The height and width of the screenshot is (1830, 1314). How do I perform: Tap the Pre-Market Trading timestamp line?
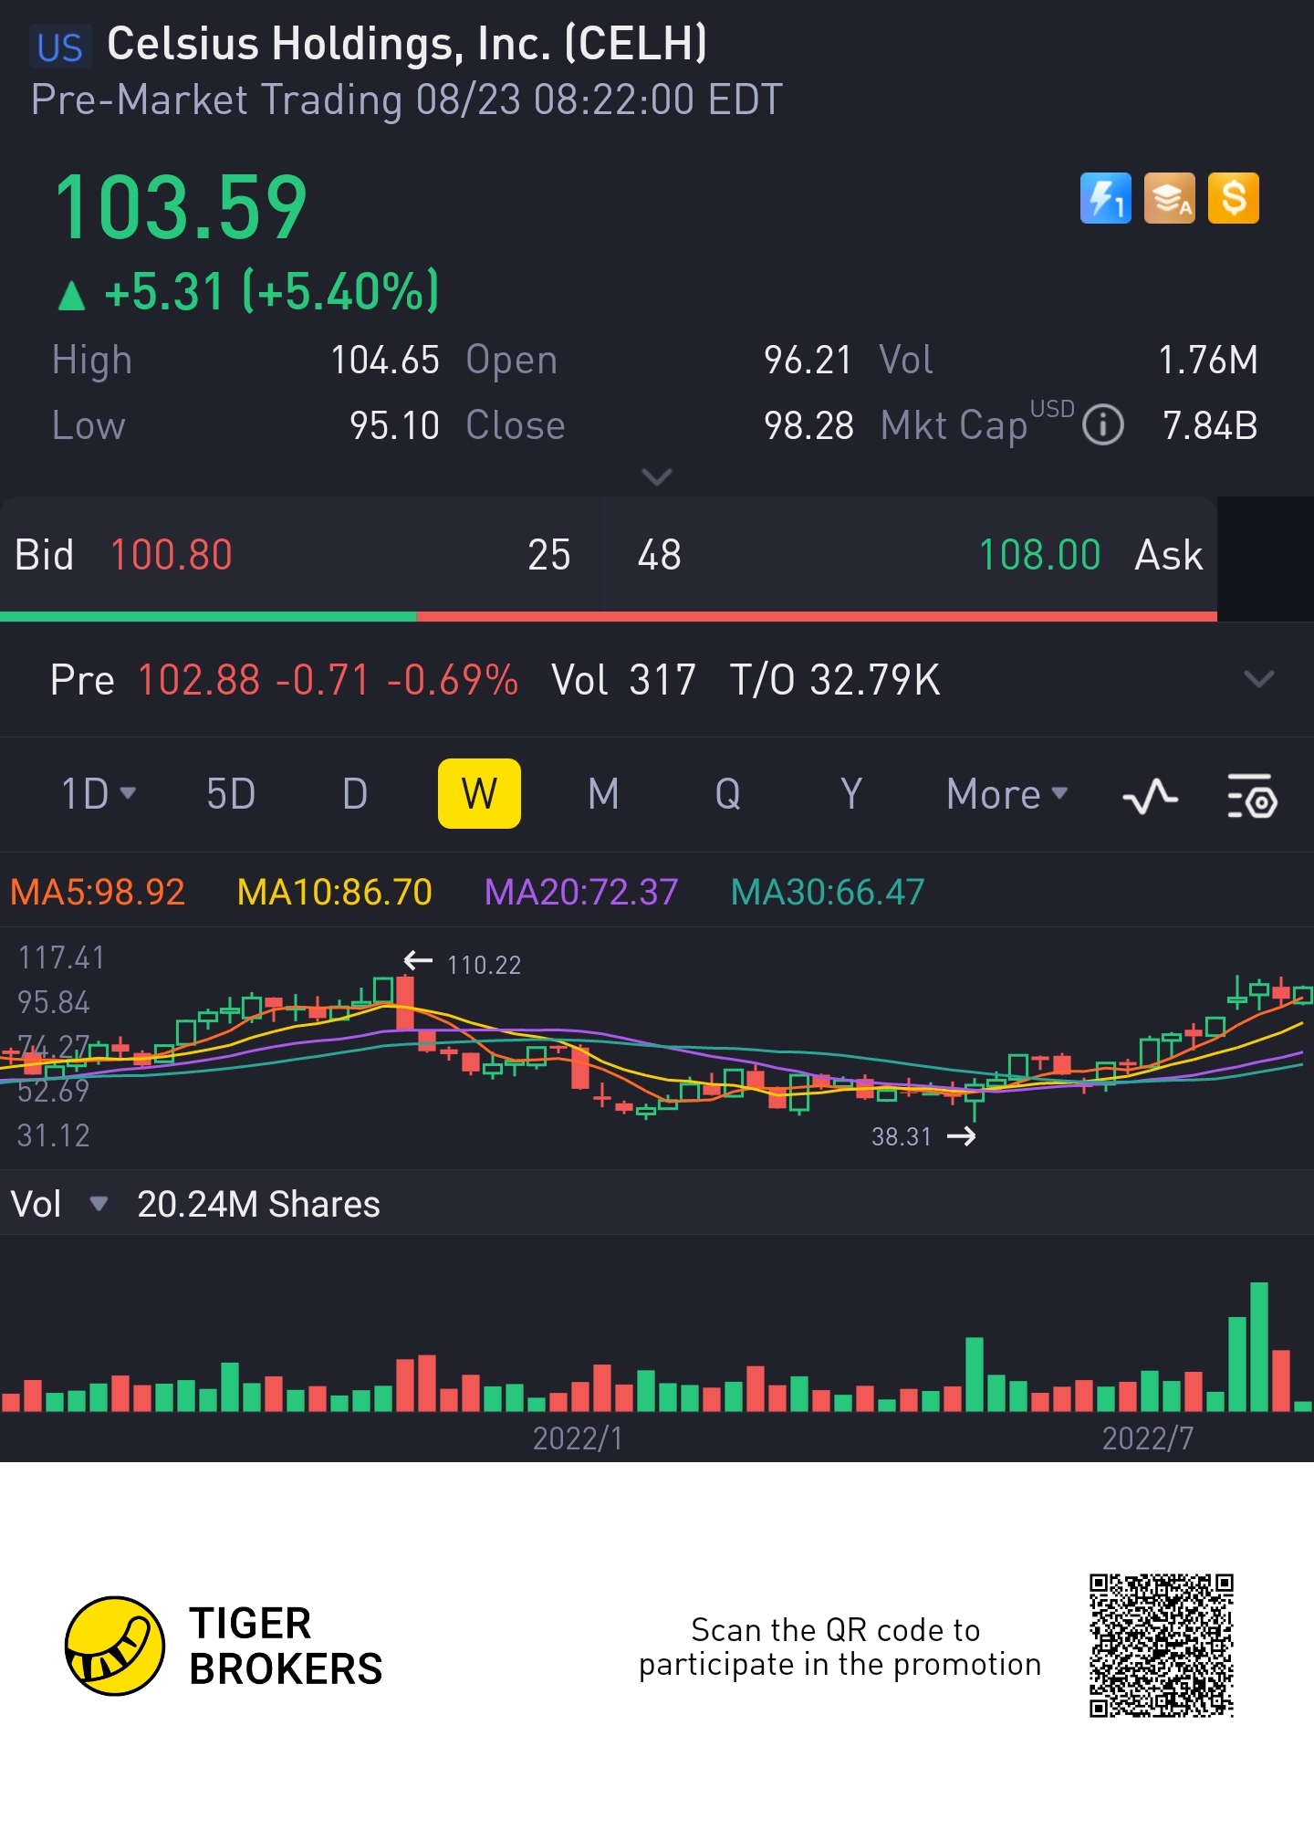coord(407,99)
